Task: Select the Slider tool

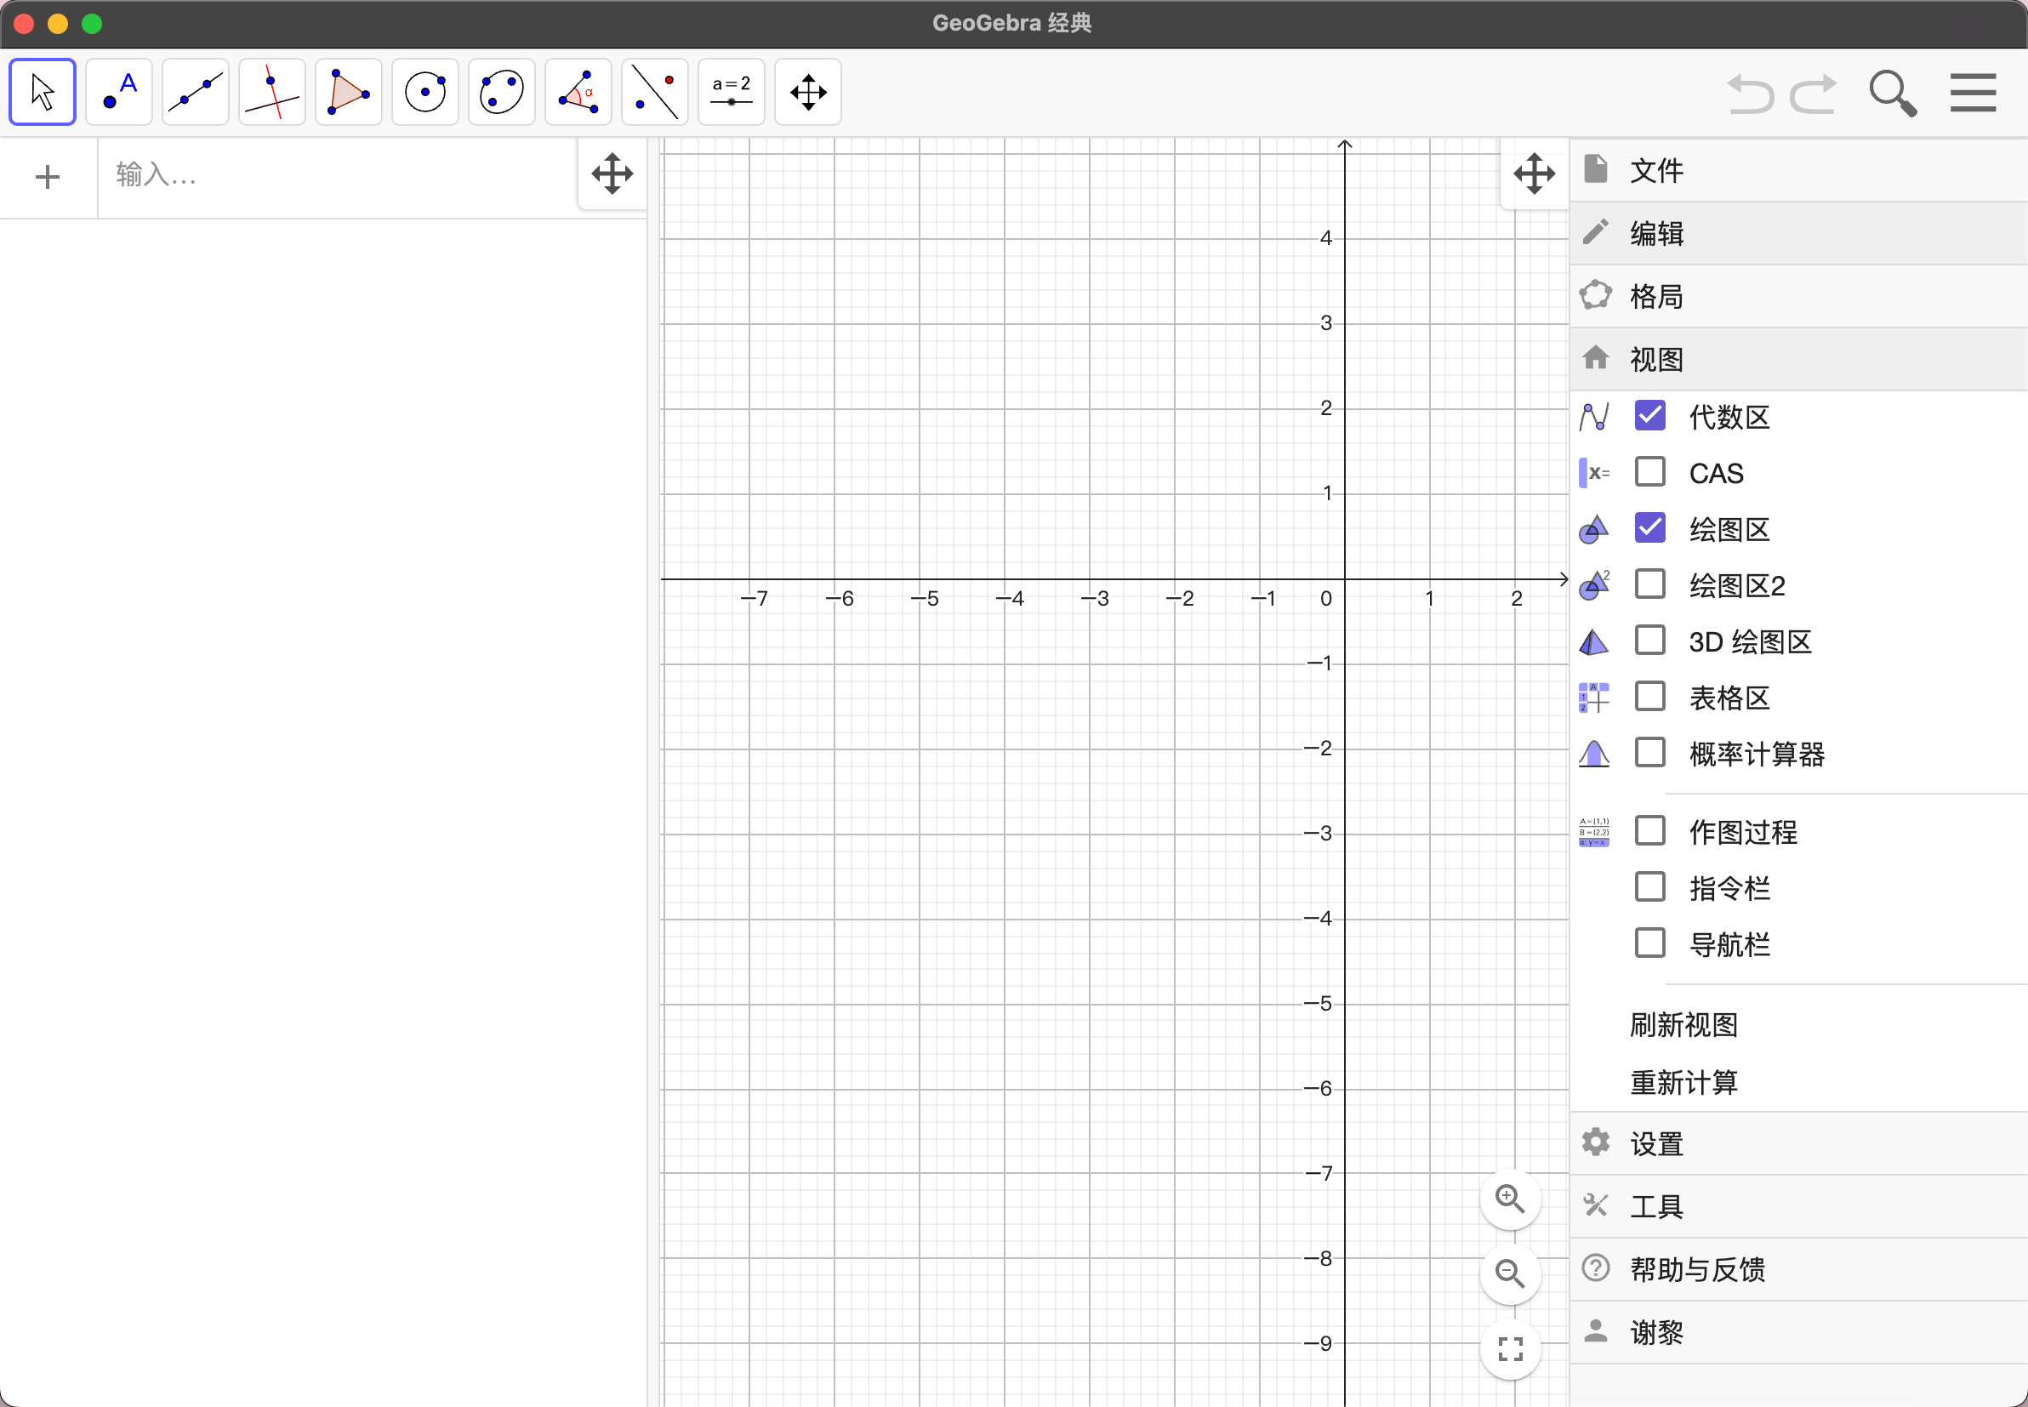Action: pos(730,92)
